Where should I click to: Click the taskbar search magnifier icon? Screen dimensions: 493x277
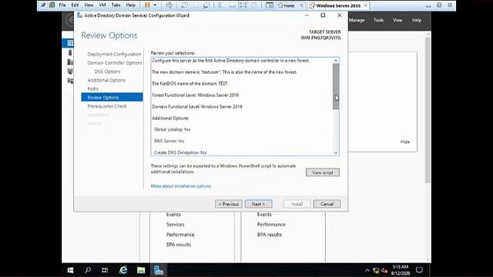point(88,270)
